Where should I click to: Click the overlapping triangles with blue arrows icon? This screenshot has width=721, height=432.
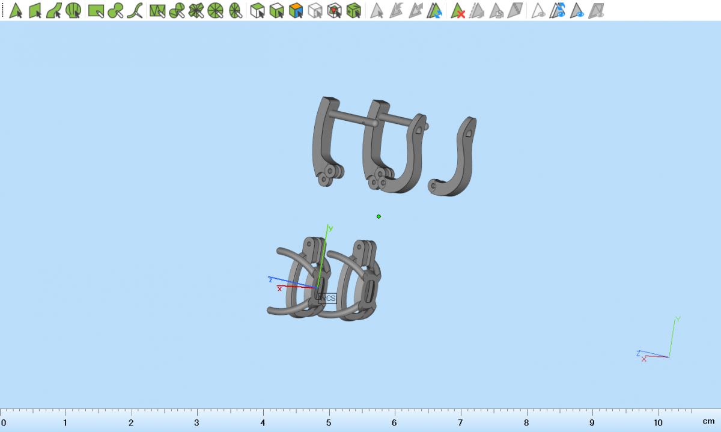(558, 10)
